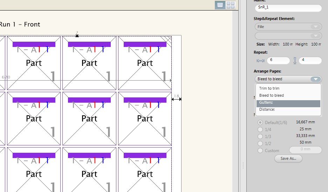Switch to single page view icon
Image resolution: width=328 pixels, height=192 pixels.
[x=220, y=5]
